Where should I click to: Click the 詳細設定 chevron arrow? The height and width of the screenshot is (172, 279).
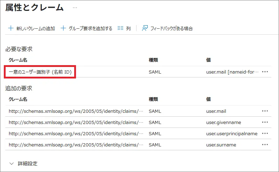point(12,164)
